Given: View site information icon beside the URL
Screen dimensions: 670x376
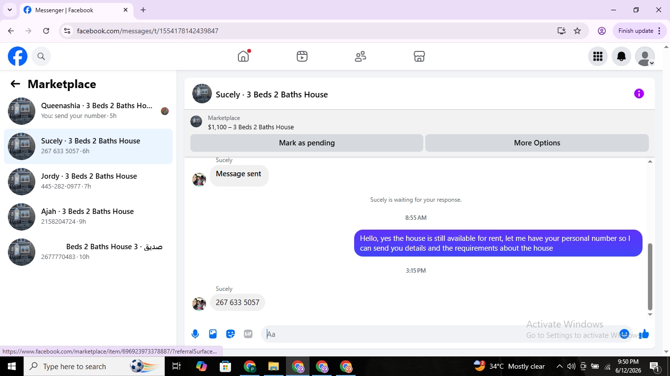Looking at the screenshot, I should click(x=68, y=31).
